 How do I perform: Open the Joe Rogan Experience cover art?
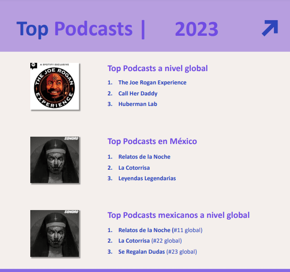[x=55, y=86]
